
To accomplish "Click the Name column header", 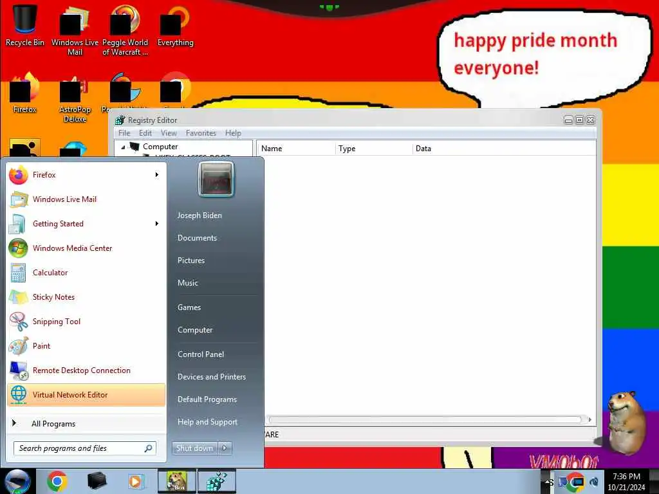I will click(297, 149).
